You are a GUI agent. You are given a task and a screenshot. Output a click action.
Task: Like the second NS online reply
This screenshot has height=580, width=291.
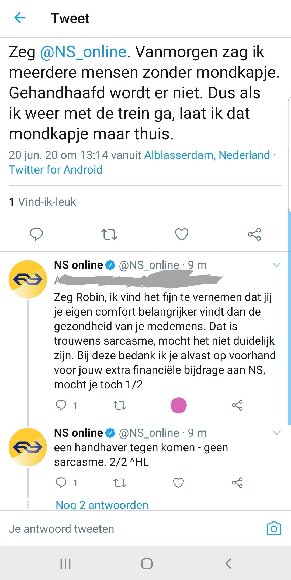tap(178, 483)
